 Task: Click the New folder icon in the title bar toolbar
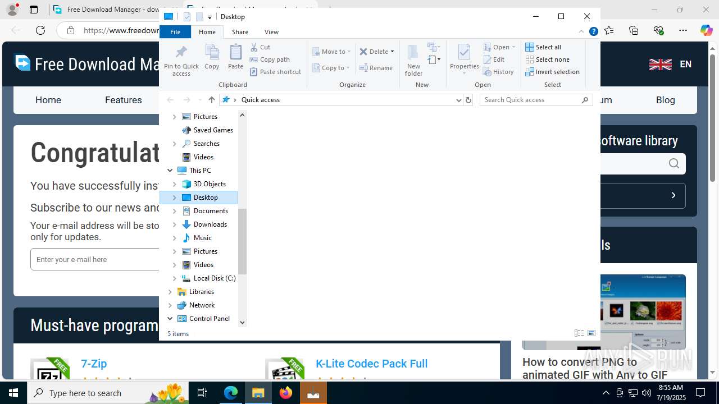point(199,17)
